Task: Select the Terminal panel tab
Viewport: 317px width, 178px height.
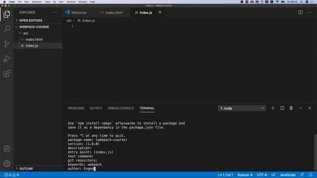Action: point(147,108)
